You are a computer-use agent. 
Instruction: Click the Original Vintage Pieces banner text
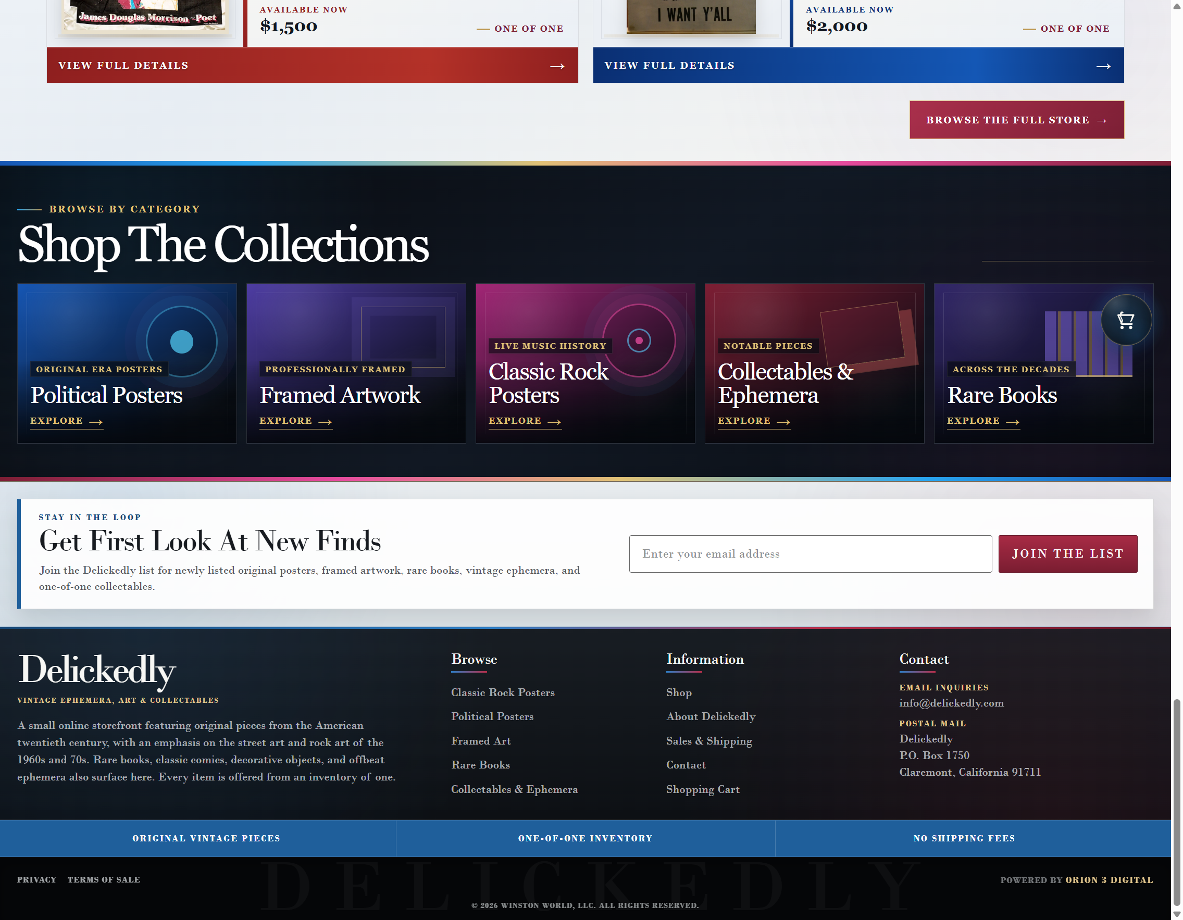[x=206, y=838]
